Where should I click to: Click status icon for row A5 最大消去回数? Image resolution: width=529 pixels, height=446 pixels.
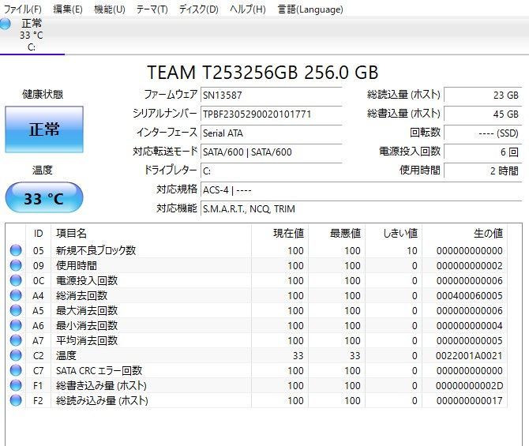pos(16,310)
